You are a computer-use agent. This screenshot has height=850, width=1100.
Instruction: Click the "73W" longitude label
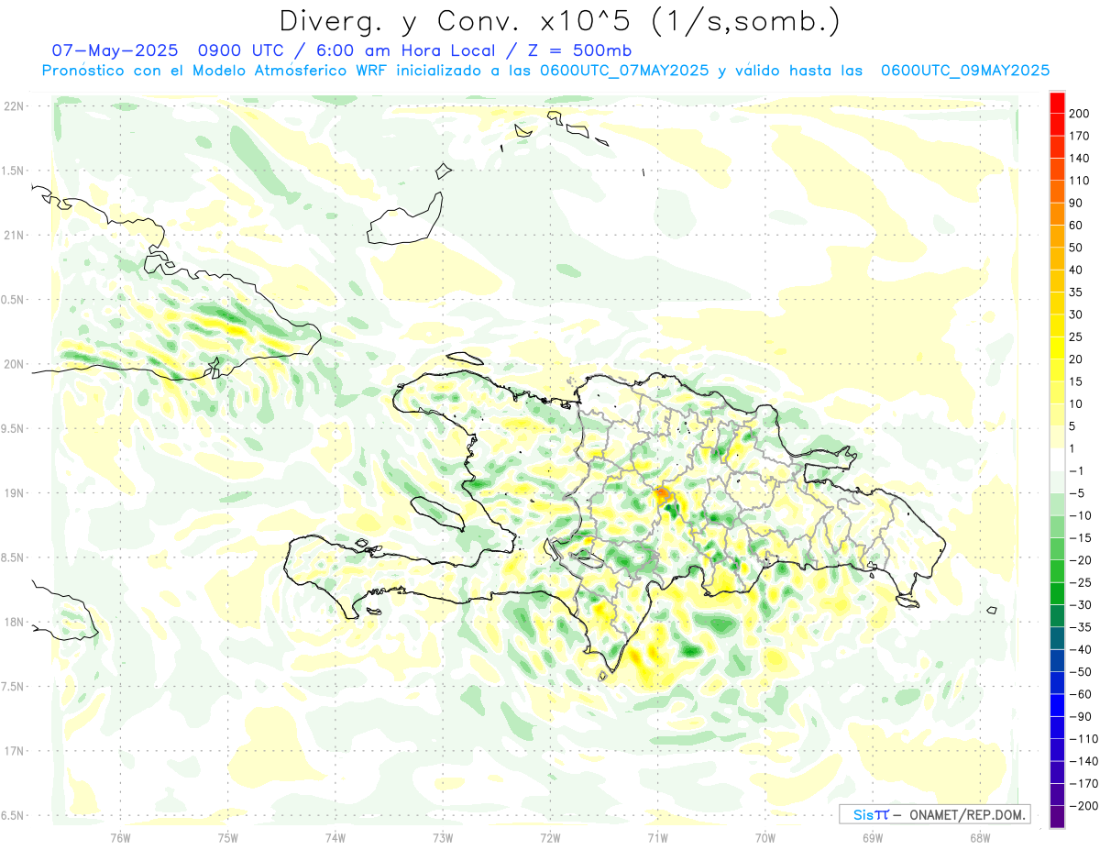(x=443, y=837)
